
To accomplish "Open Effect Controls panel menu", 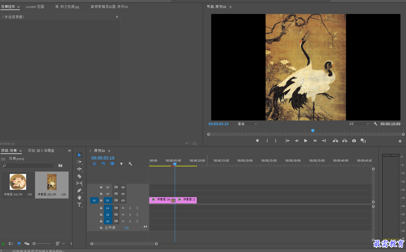I will click(18, 7).
